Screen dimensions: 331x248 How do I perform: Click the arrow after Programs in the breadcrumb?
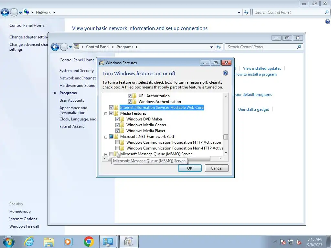coord(137,47)
